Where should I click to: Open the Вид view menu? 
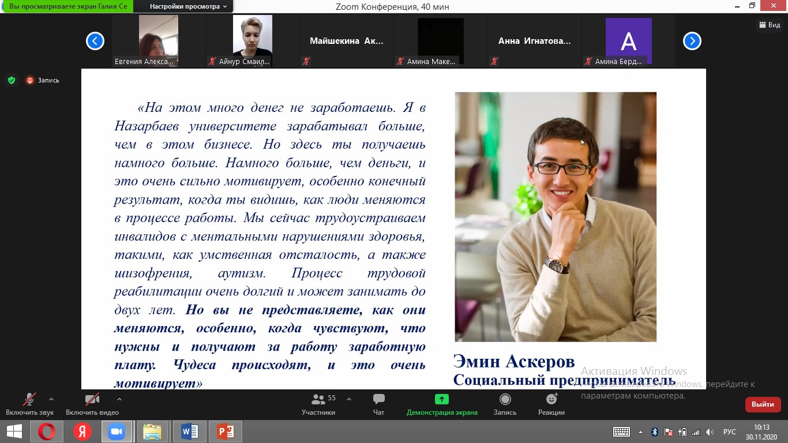coord(769,25)
